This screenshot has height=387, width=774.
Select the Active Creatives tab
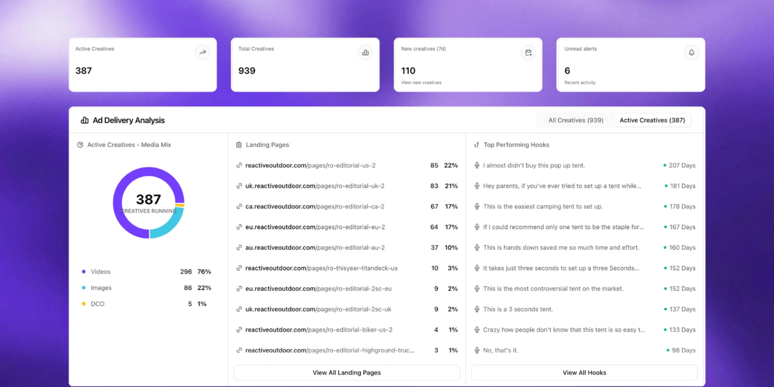pyautogui.click(x=652, y=120)
